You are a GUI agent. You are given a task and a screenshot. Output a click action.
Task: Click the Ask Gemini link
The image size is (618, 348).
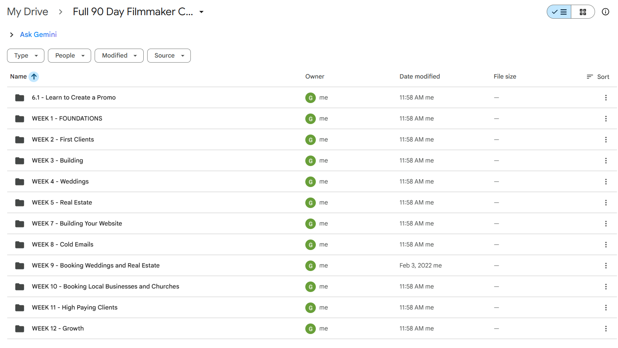coord(38,35)
